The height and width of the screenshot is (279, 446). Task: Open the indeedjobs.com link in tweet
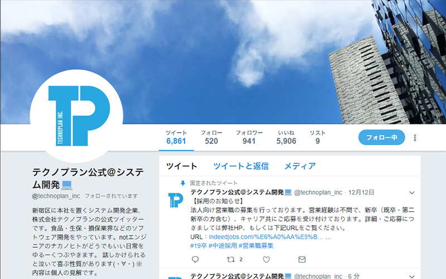[266, 237]
